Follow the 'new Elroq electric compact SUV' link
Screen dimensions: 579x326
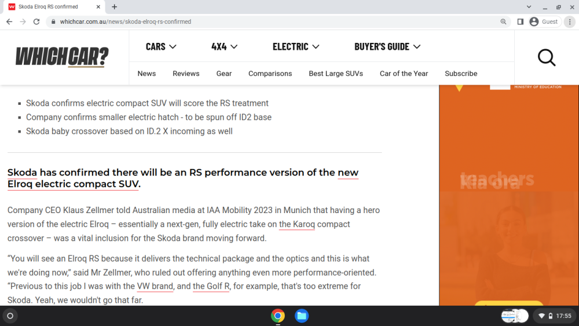(73, 184)
